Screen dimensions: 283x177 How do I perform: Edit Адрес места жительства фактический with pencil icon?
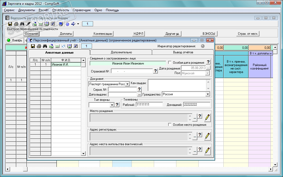pyautogui.click(x=207, y=151)
